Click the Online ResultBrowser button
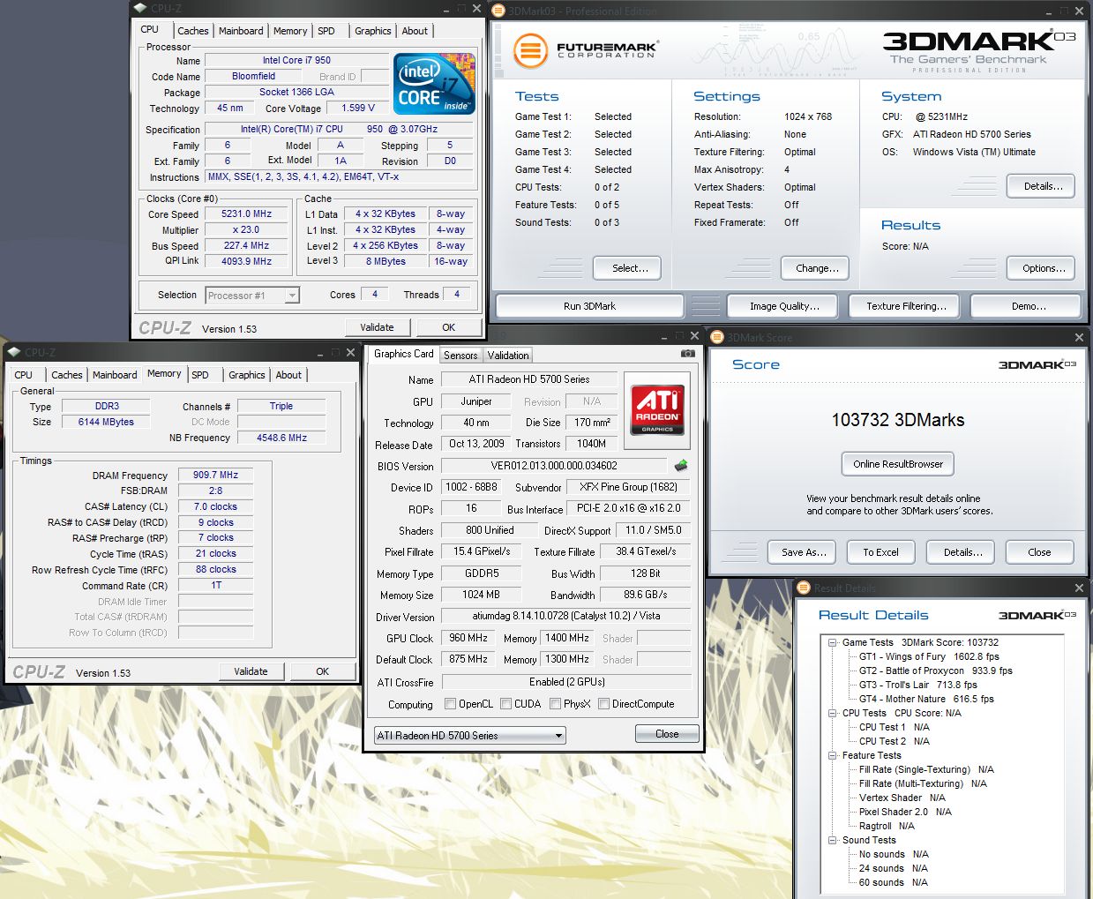Screen dimensions: 1093x899 898,464
